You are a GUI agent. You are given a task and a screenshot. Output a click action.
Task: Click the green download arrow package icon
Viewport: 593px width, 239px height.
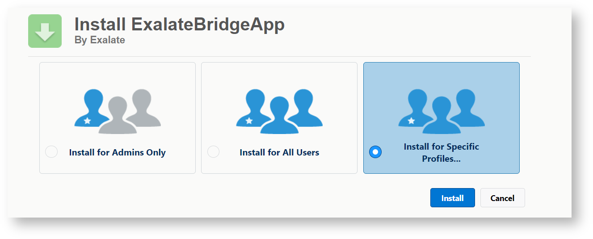pos(45,31)
